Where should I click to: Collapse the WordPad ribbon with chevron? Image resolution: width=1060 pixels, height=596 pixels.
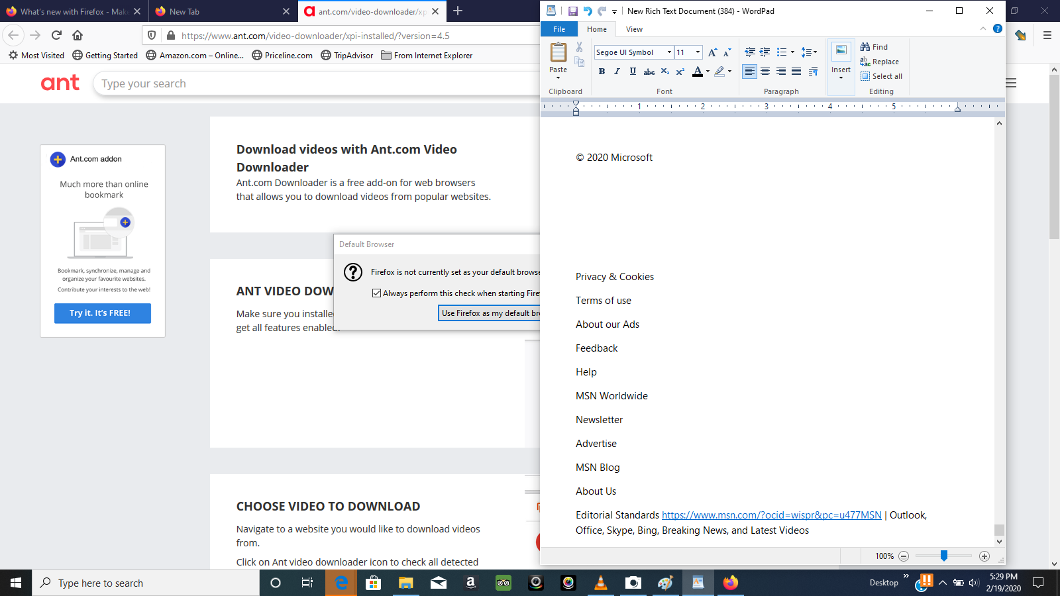pos(982,29)
